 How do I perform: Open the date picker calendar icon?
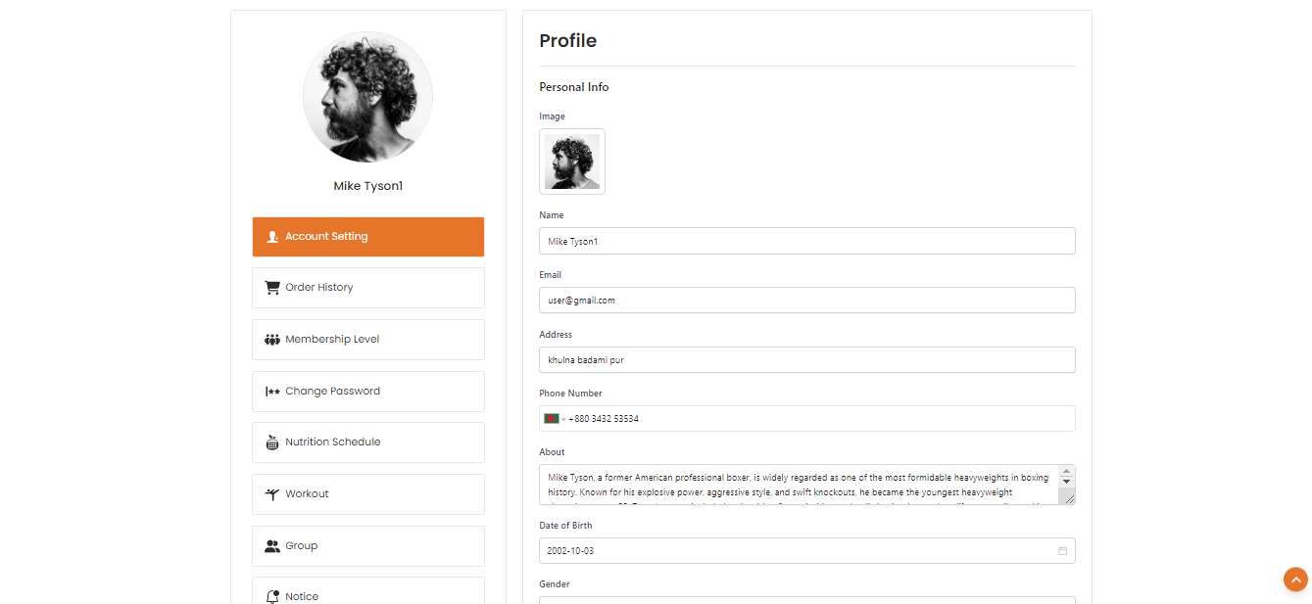coord(1062,551)
